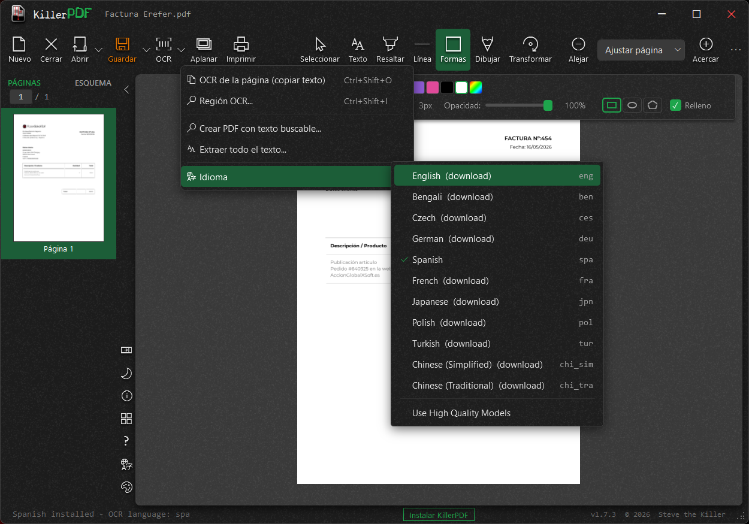Enable Use High Quality Models
749x524 pixels.
pos(497,413)
